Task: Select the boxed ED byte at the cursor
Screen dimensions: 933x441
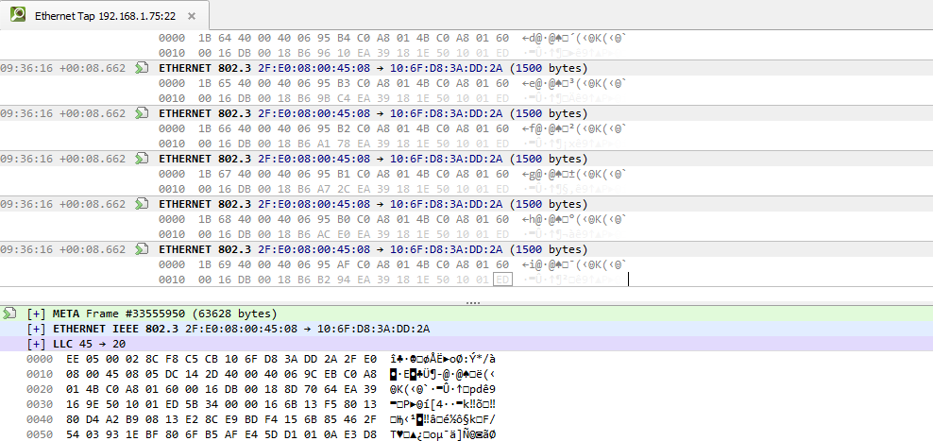Action: [x=502, y=280]
